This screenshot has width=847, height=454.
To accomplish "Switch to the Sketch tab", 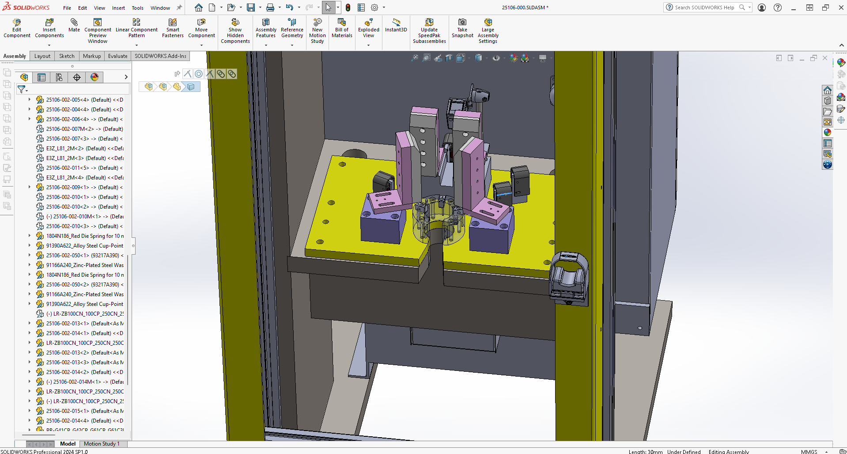I will 67,56.
